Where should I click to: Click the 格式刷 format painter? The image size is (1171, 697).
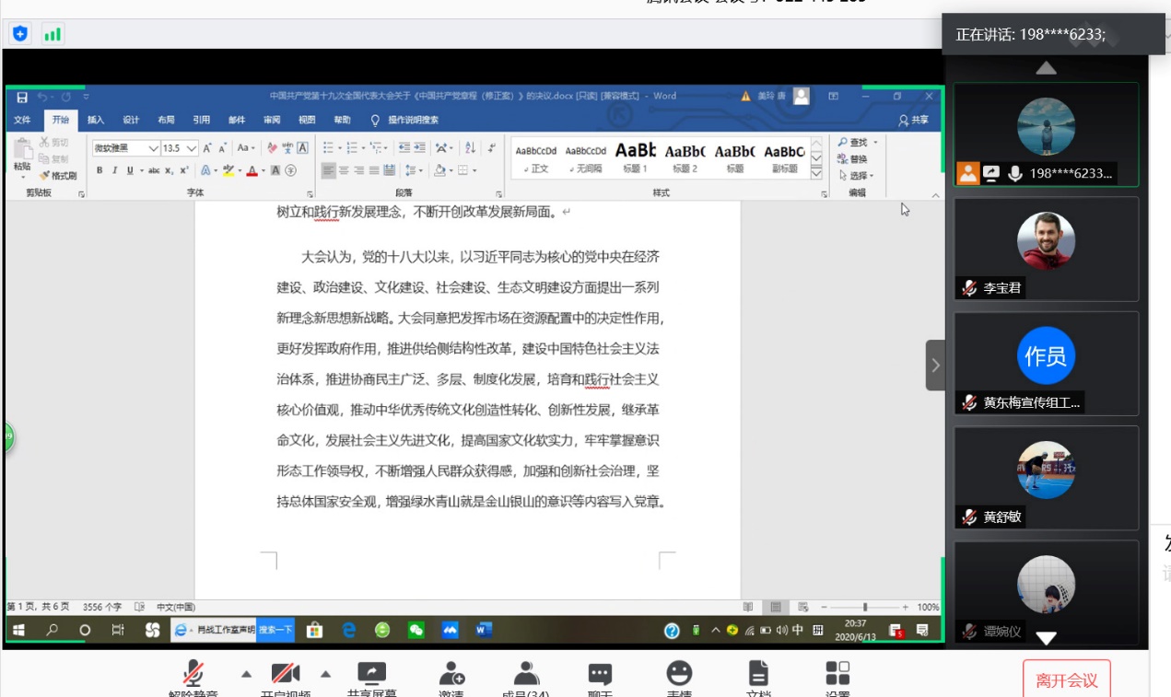pos(58,175)
